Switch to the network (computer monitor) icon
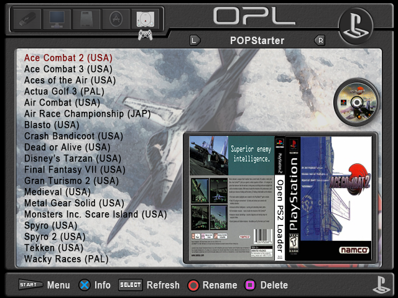Viewport: 398px width, 298px height. point(57,19)
